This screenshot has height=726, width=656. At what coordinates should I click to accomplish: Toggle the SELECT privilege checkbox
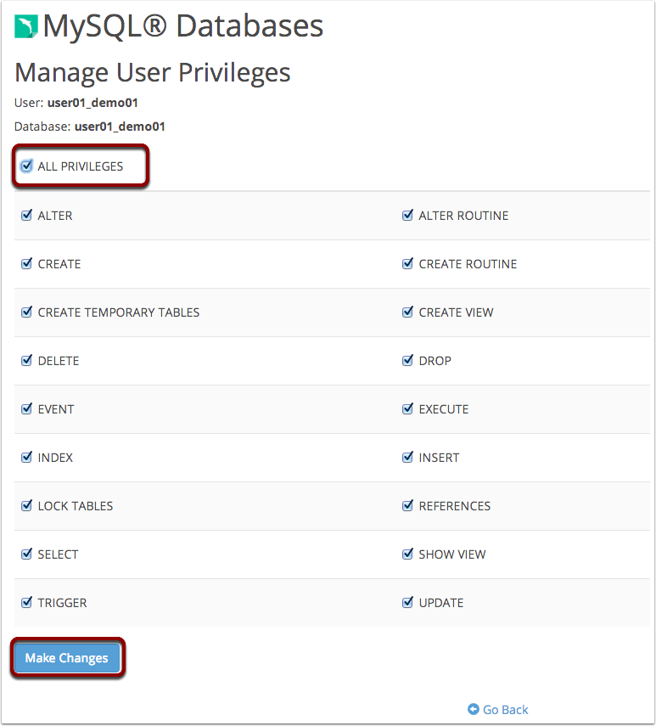[27, 554]
